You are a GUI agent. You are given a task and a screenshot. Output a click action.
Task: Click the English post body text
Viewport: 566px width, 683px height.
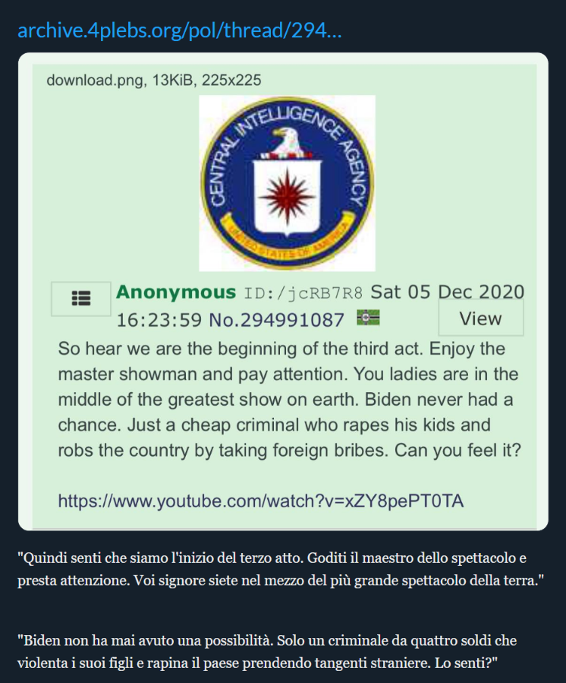289,399
